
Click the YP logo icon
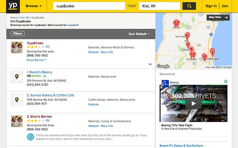(13, 6)
